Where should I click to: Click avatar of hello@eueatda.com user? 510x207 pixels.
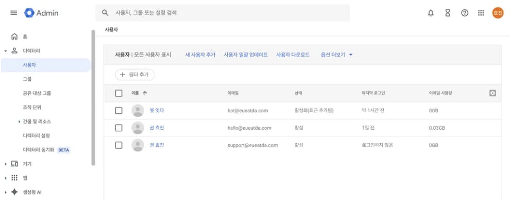138,128
